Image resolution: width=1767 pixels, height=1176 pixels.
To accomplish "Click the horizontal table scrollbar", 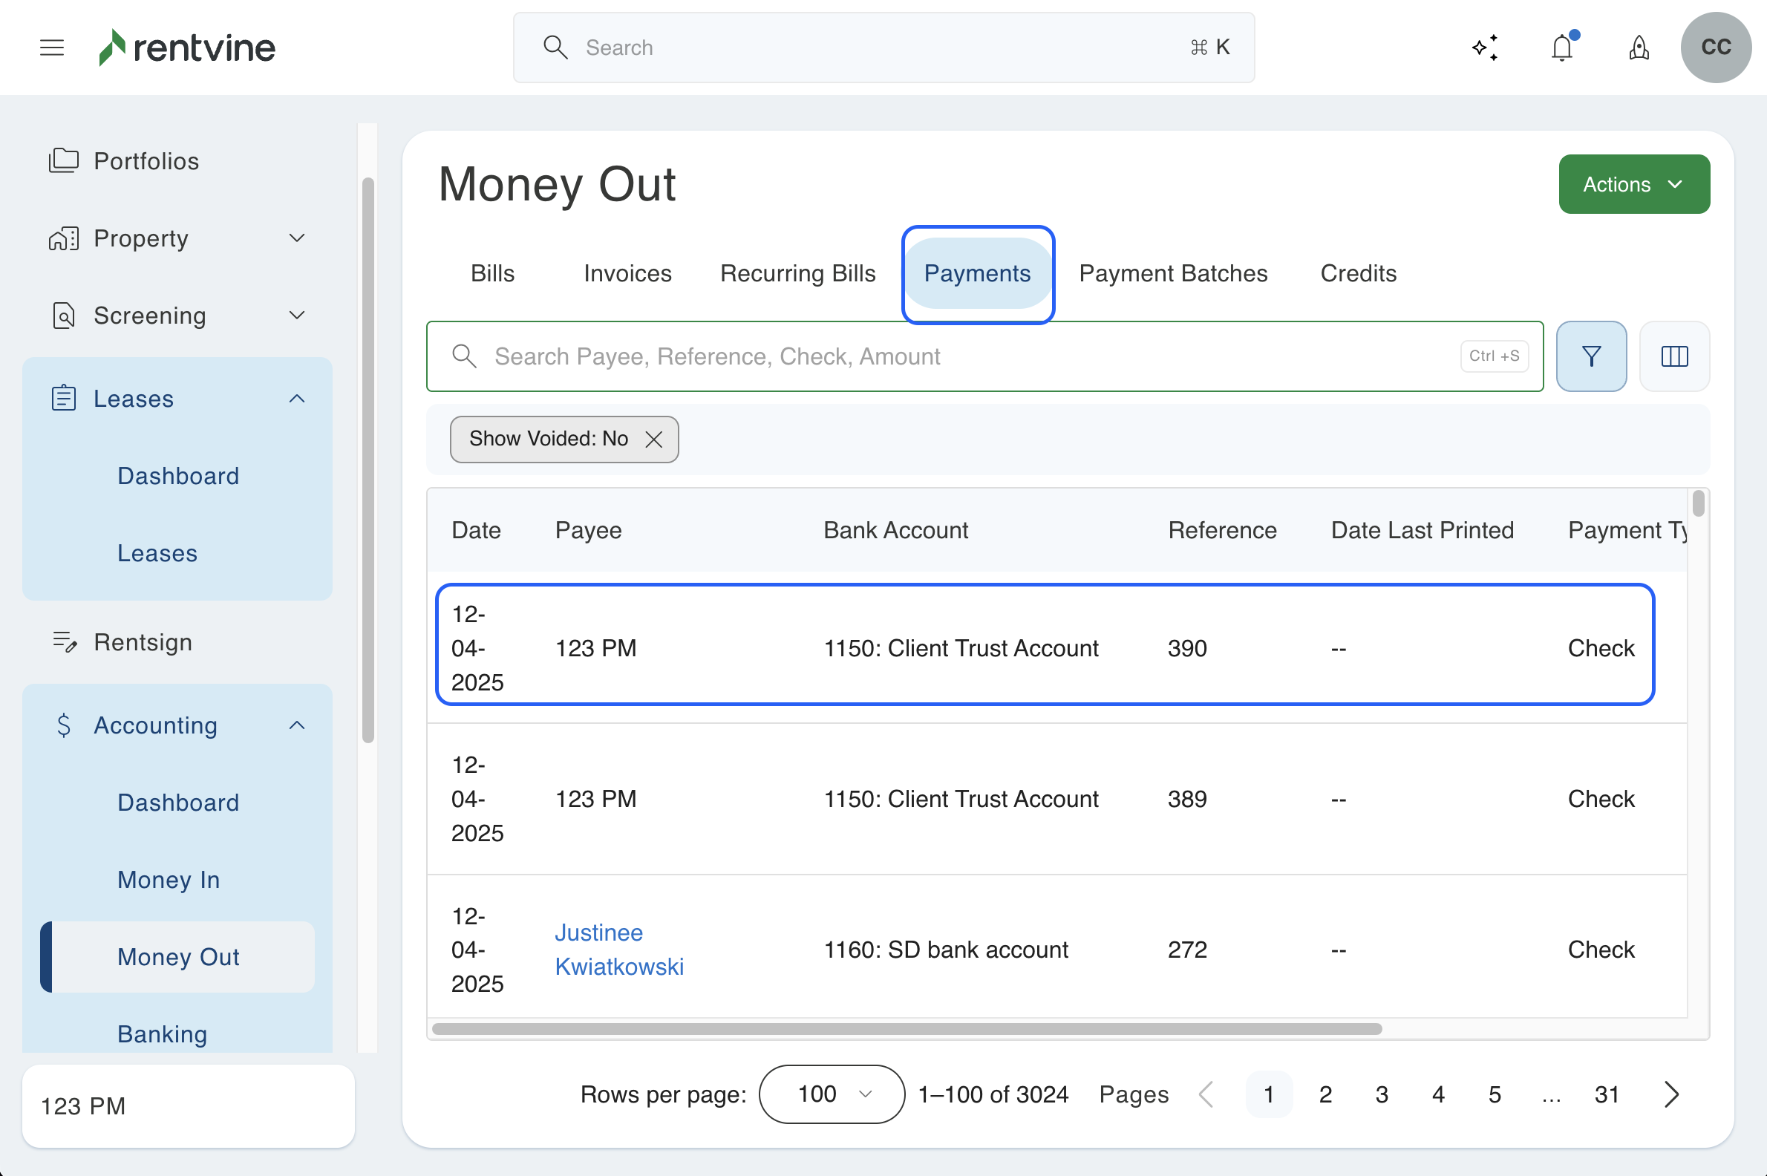I will tap(906, 1029).
